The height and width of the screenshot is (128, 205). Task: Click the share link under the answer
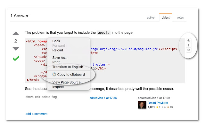click(x=29, y=97)
